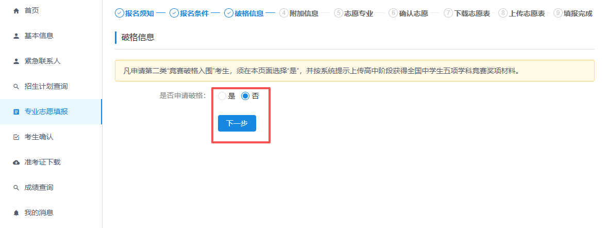Click the checkbox icon beside 考生确认
The height and width of the screenshot is (228, 603).
click(16, 137)
